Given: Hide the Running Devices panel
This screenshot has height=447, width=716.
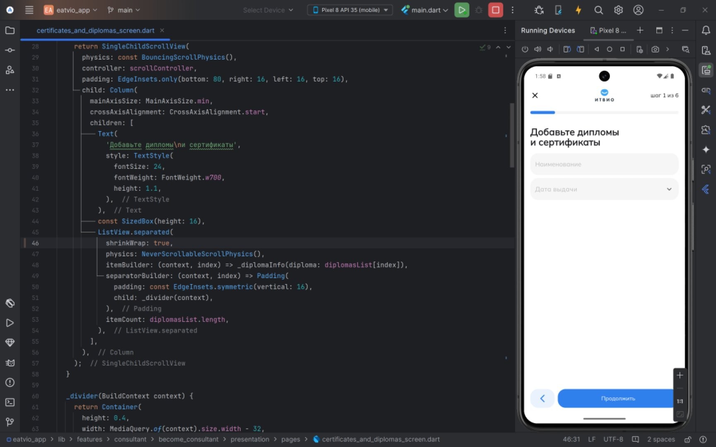Looking at the screenshot, I should tap(685, 30).
